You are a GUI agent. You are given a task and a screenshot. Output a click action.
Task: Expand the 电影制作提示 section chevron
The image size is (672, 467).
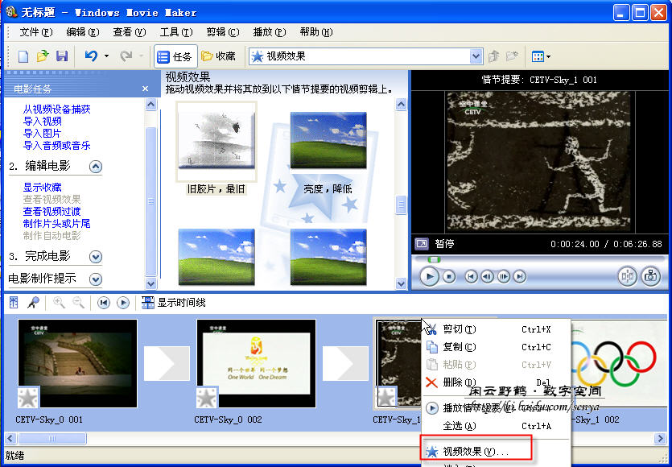coord(96,279)
